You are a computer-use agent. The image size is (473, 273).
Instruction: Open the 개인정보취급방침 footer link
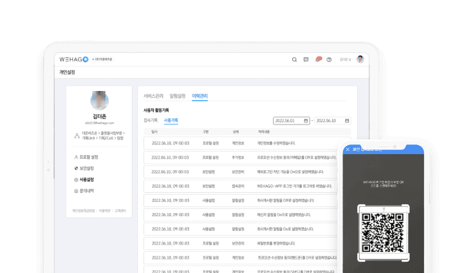[x=83, y=210]
